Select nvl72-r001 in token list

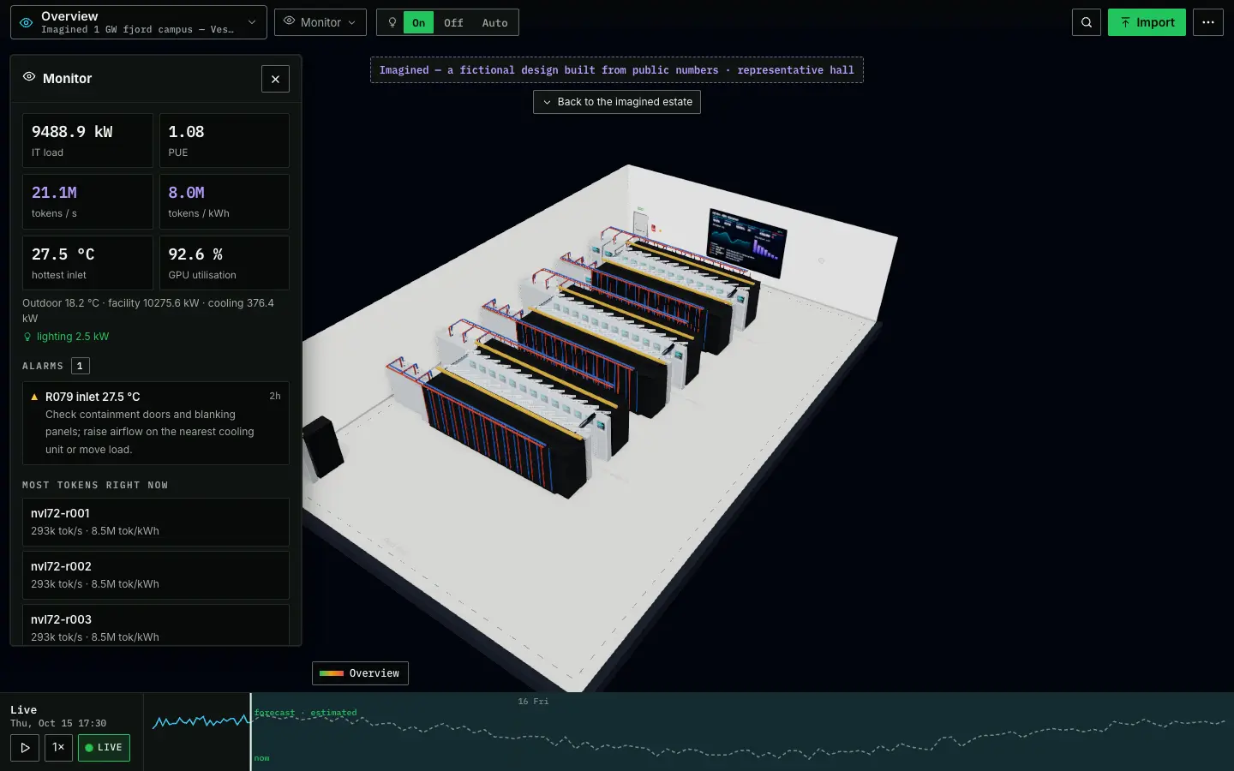pyautogui.click(x=156, y=522)
